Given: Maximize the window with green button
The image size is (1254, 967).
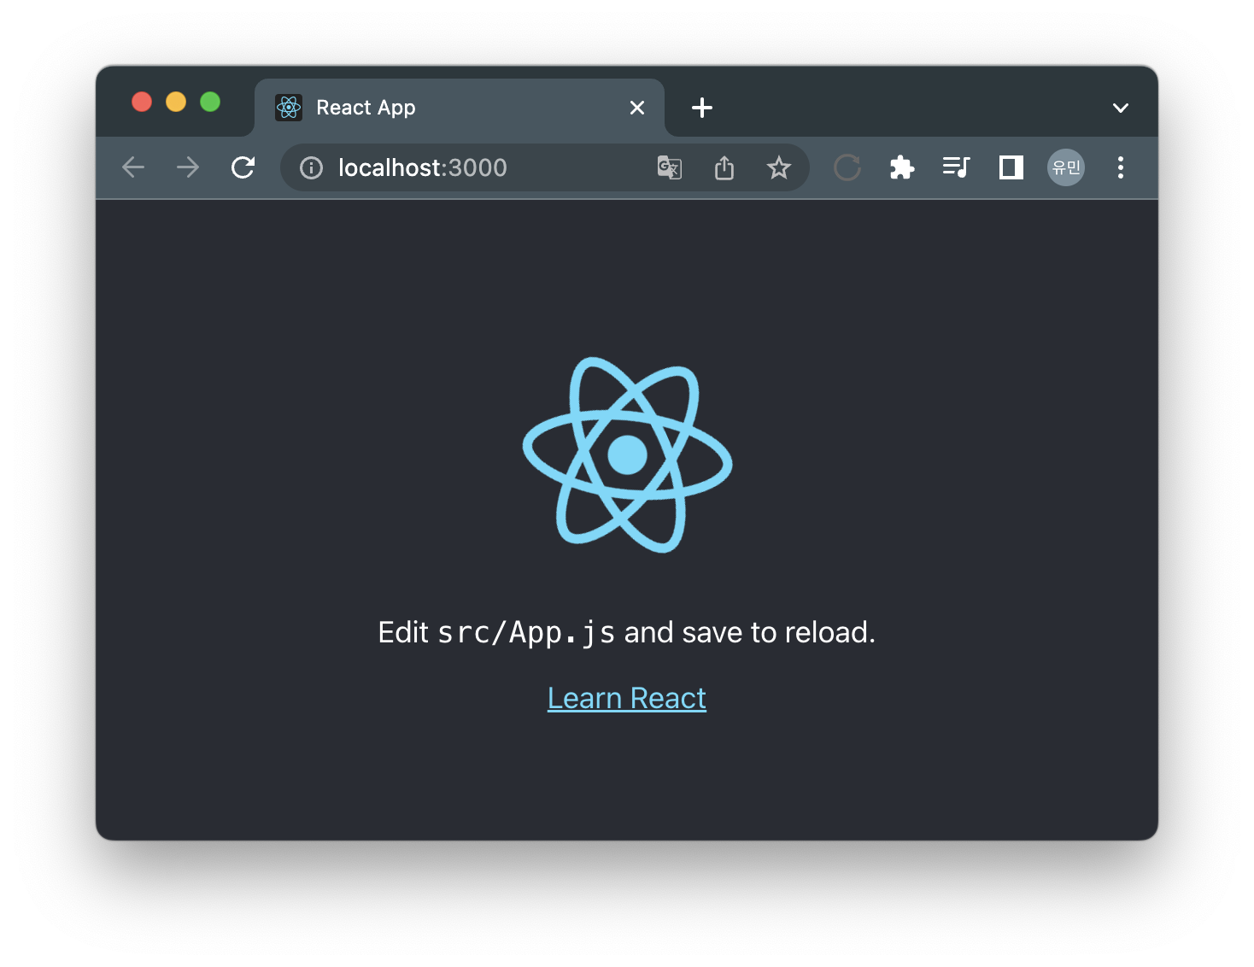Looking at the screenshot, I should (210, 102).
